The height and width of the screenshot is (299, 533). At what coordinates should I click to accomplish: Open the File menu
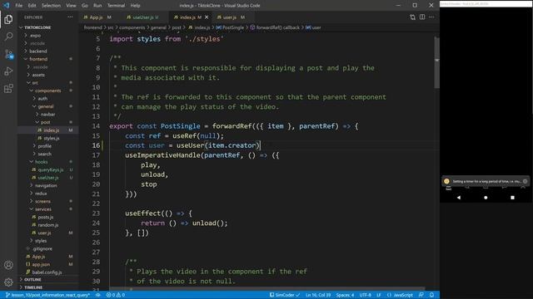point(19,6)
